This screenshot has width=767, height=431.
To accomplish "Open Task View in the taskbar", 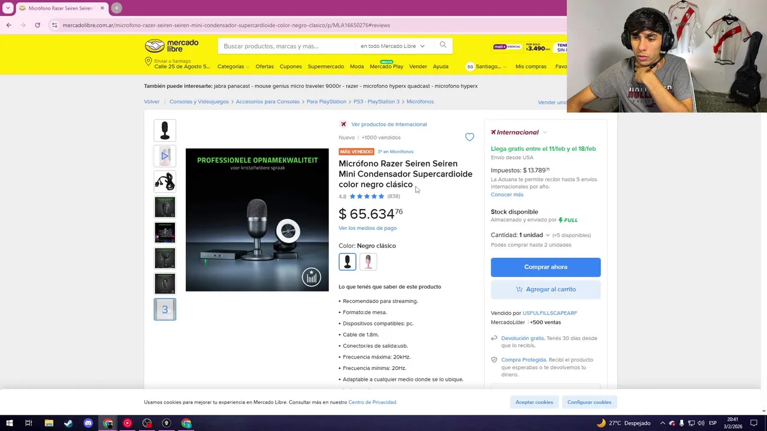I will click(x=29, y=423).
